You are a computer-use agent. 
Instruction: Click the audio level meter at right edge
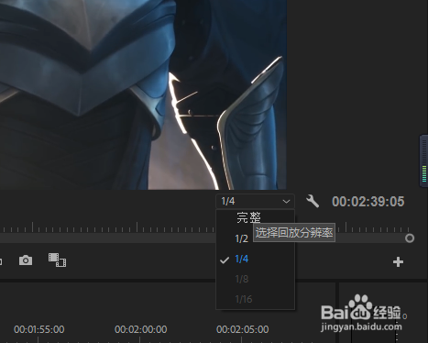pos(424,160)
